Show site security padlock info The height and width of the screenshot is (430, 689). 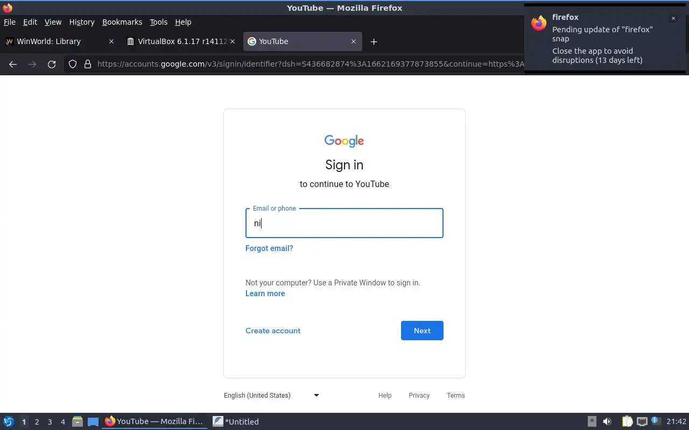(88, 64)
